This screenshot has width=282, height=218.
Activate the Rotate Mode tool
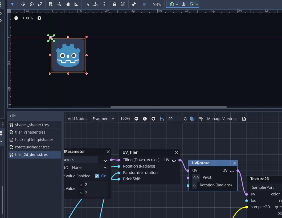point(32,4)
